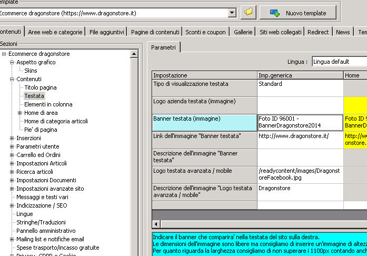
Task: Click the Imp.generica column header
Action: pos(300,75)
